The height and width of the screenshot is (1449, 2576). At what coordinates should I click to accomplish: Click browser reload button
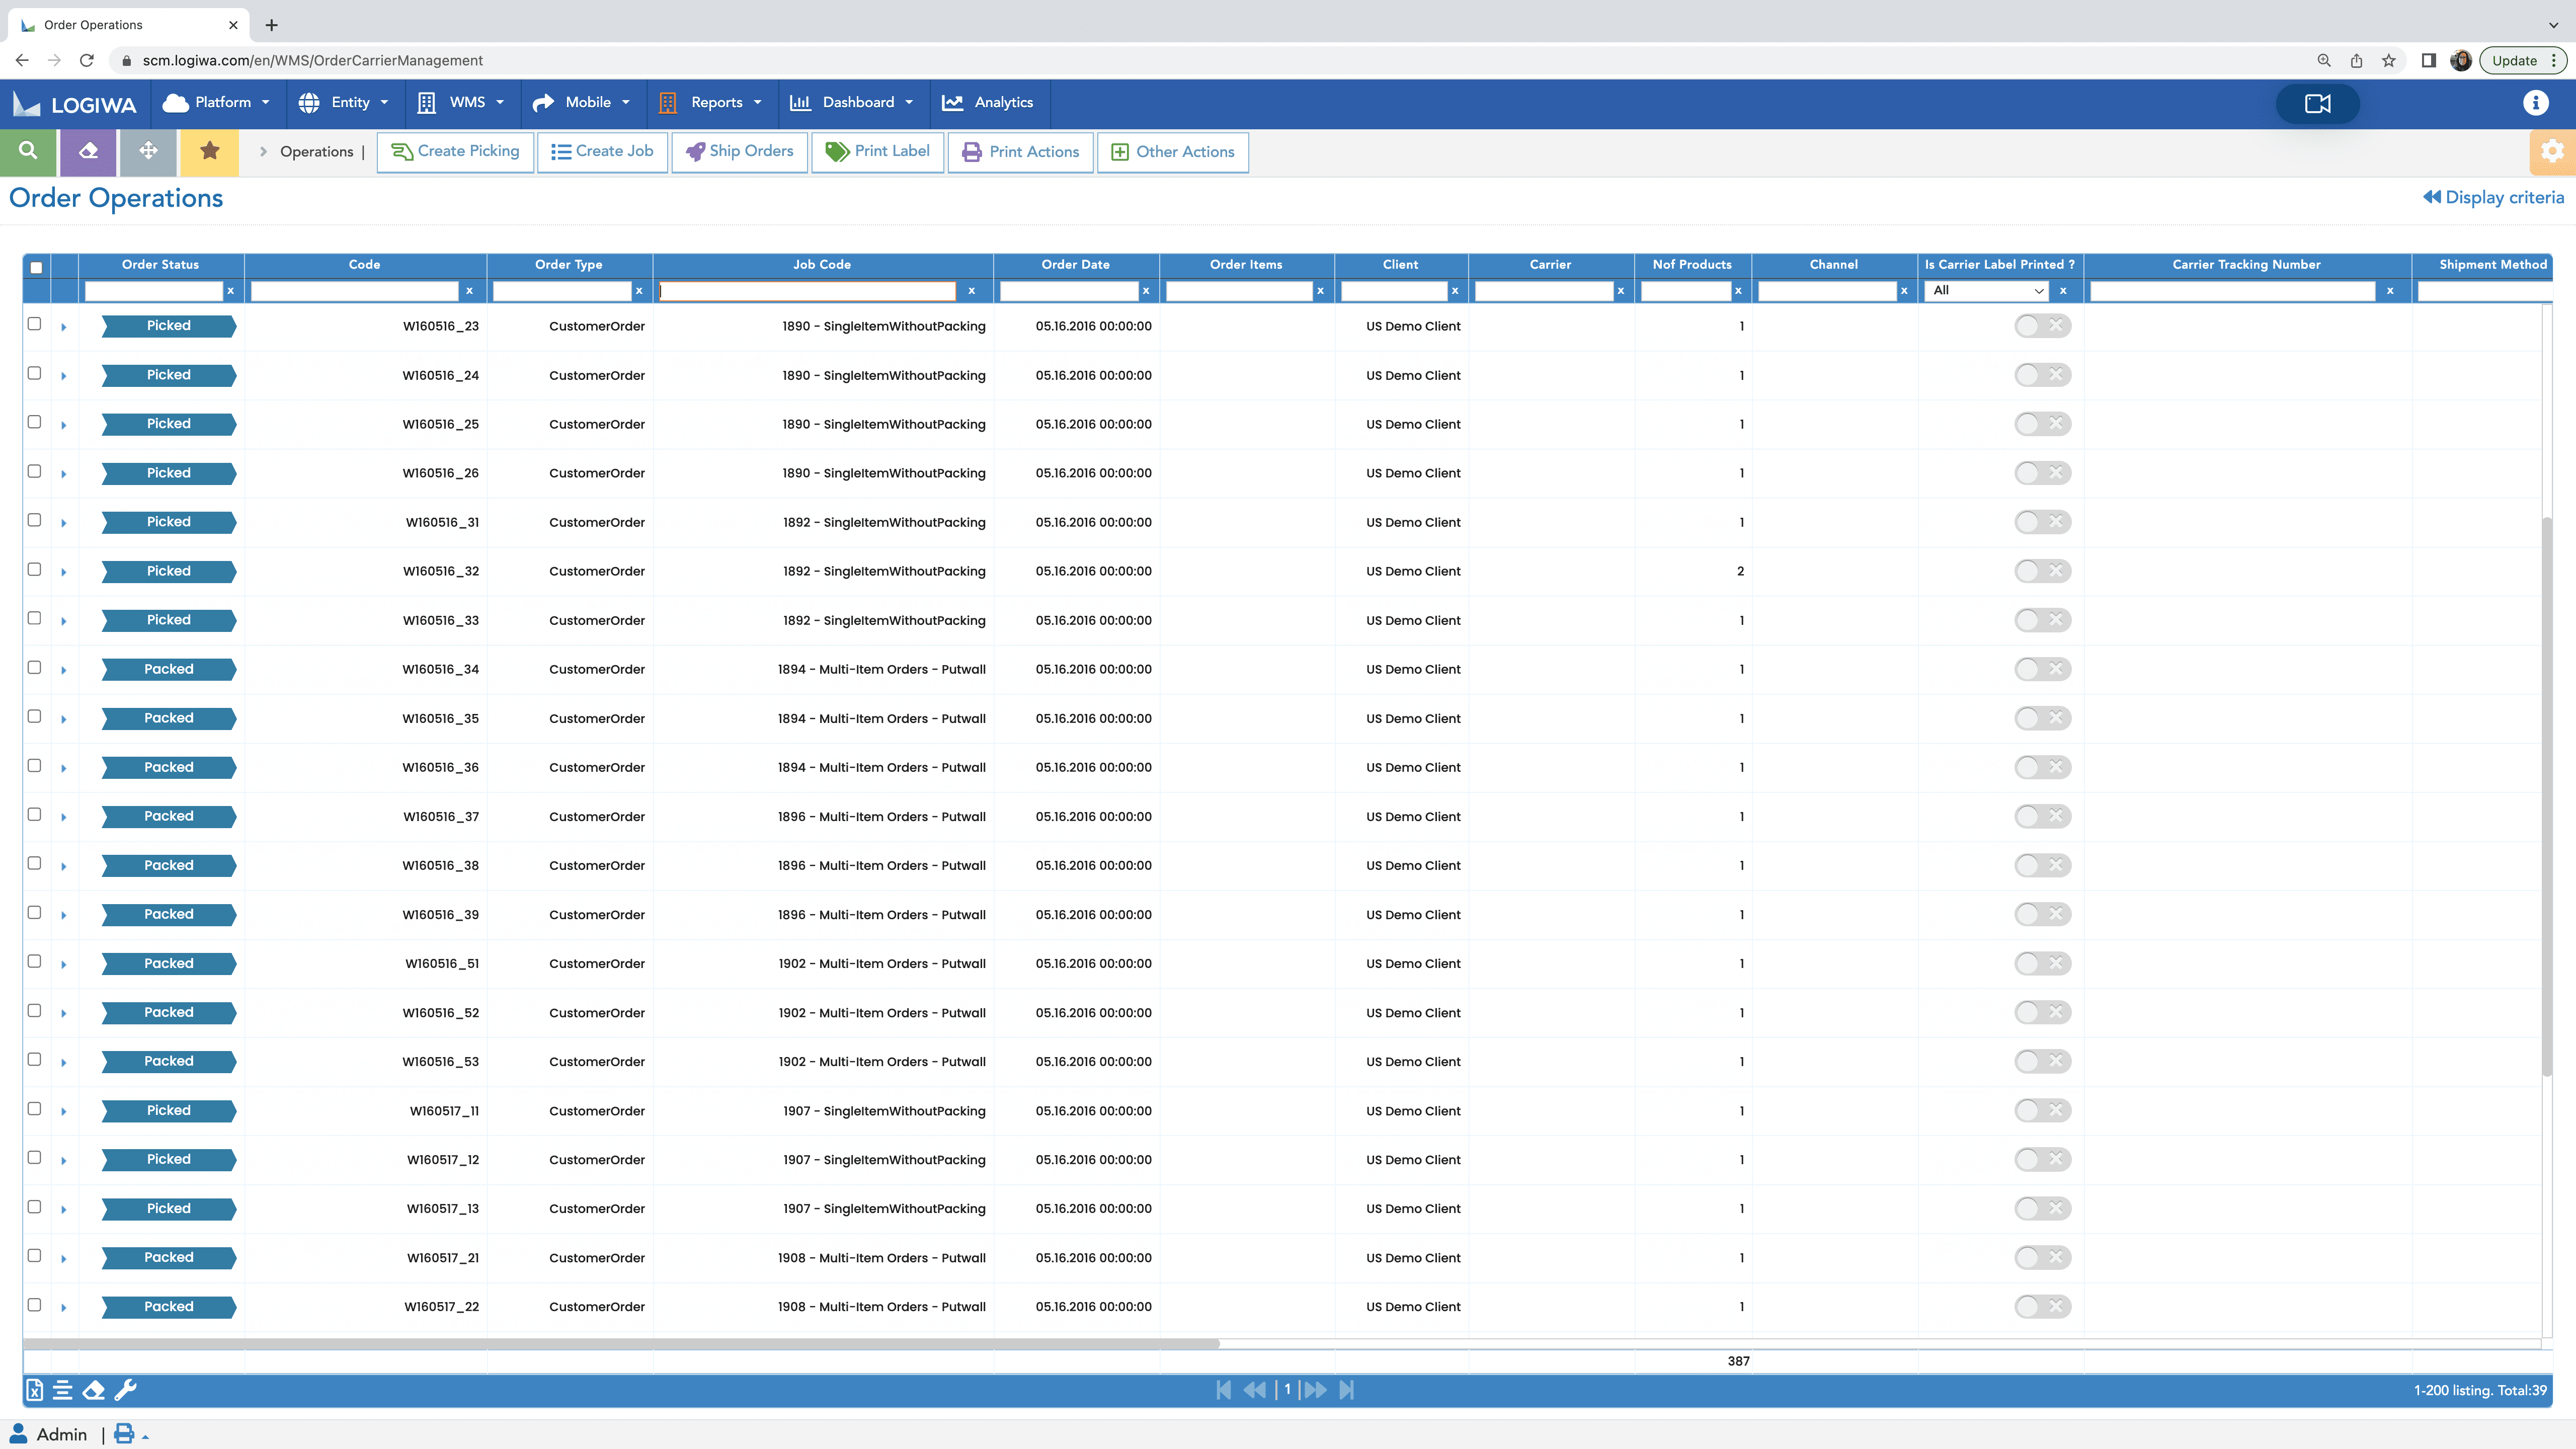87,61
